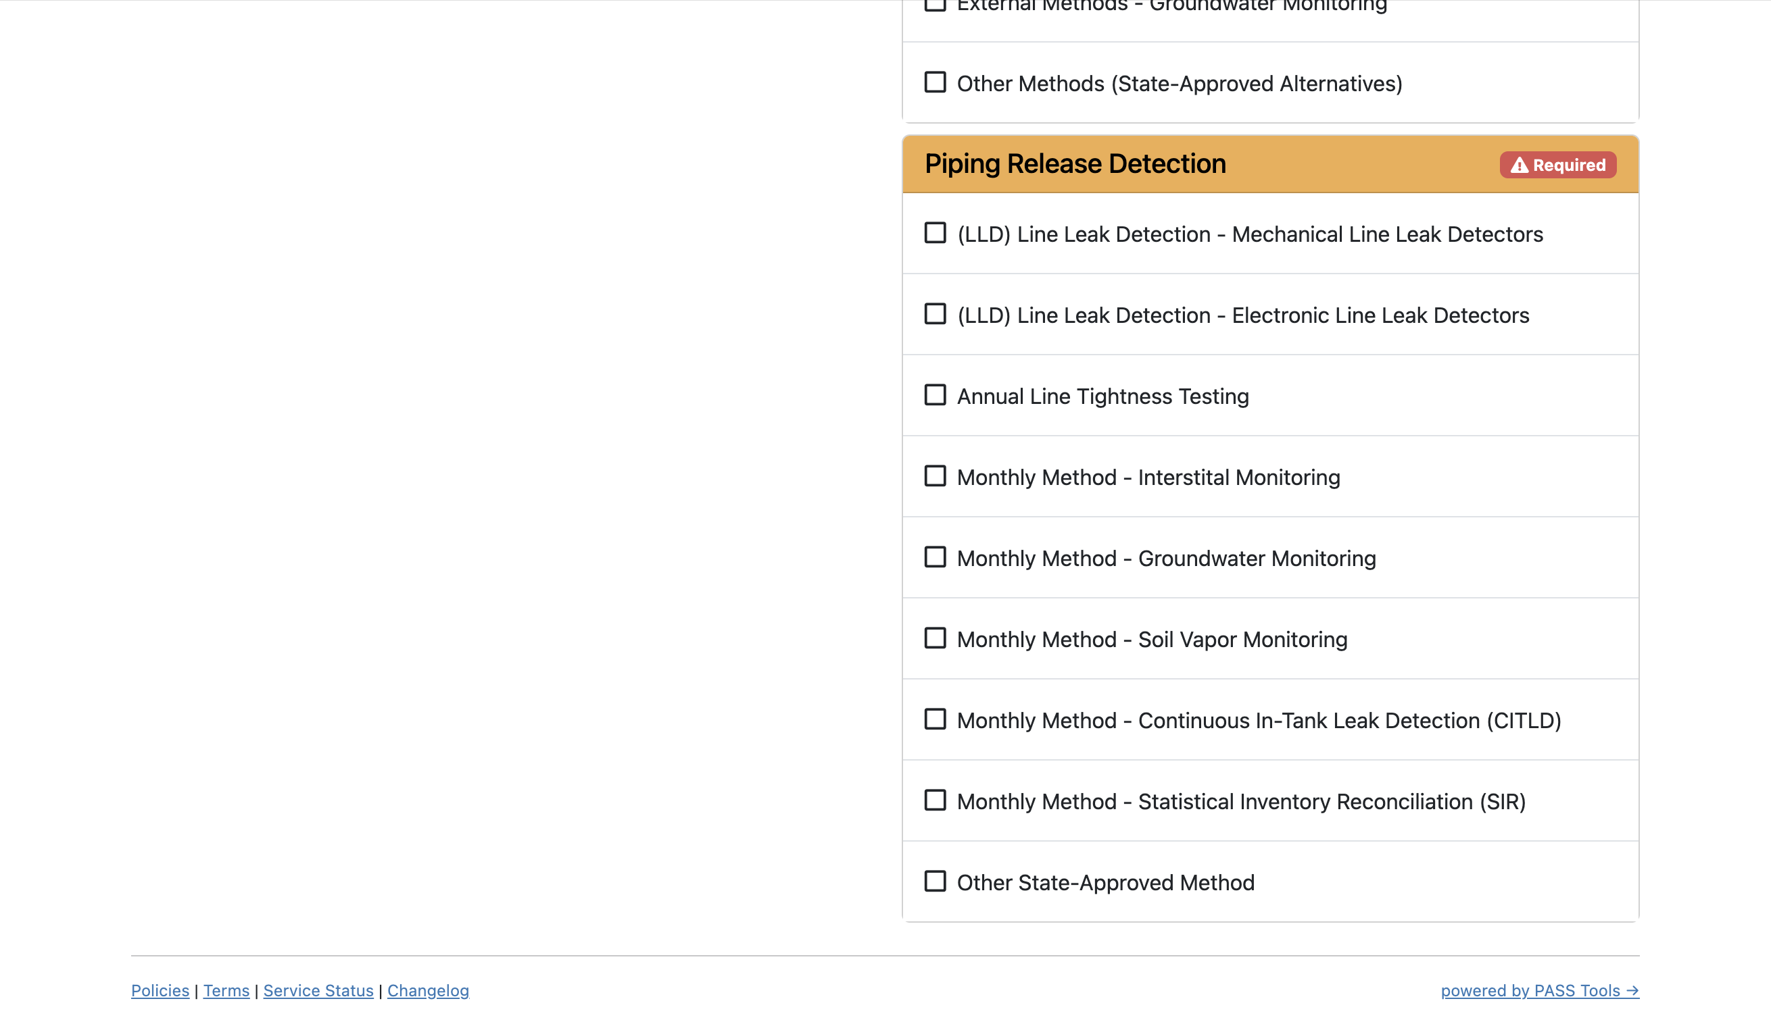Toggle Monthly Method Soil Vapor Monitoring
This screenshot has height=1024, width=1771.
(x=935, y=638)
